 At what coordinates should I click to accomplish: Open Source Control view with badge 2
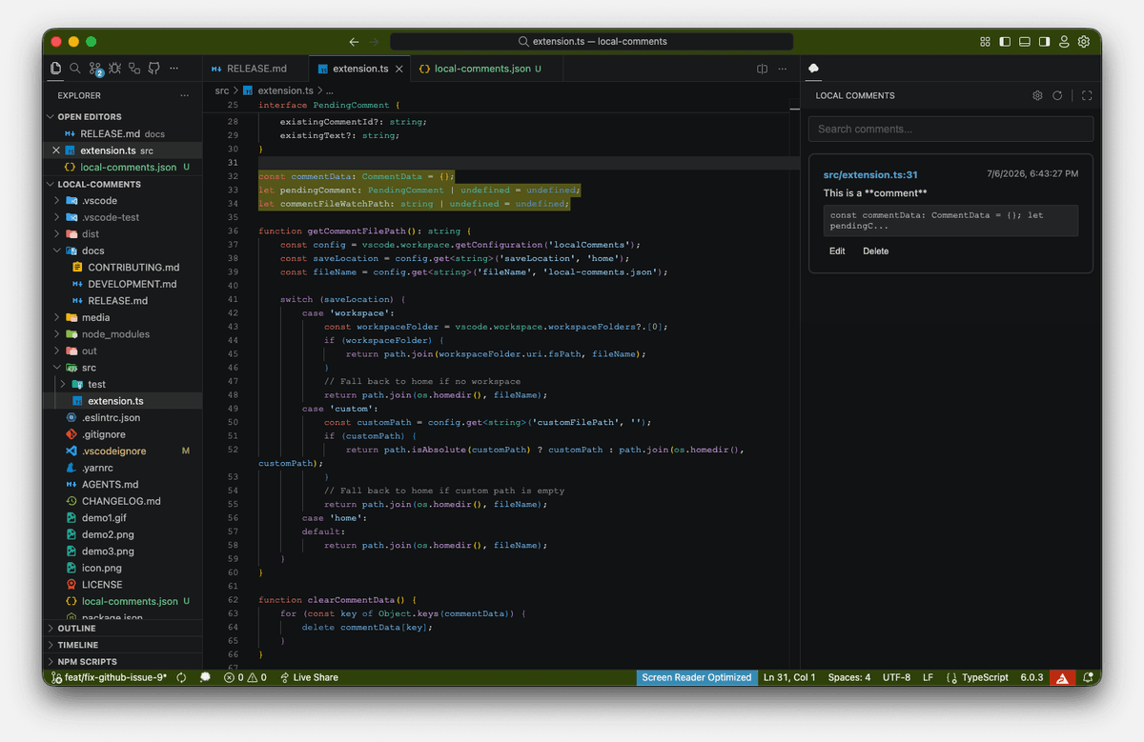click(95, 69)
